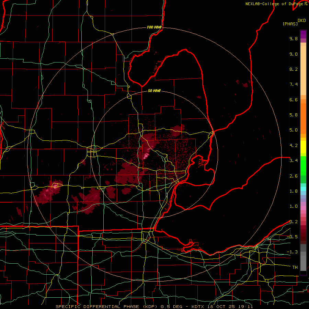The width and height of the screenshot is (309, 309).
Task: Click the [PHAS] units label
Action: (x=290, y=24)
